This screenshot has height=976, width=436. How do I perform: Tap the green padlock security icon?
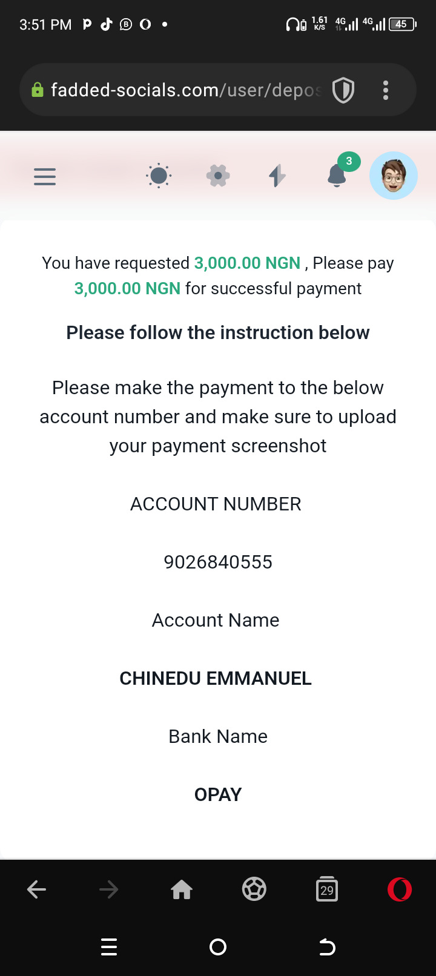coord(38,90)
